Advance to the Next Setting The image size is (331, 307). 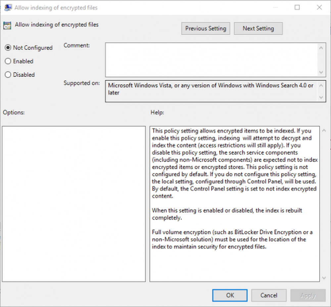click(258, 29)
